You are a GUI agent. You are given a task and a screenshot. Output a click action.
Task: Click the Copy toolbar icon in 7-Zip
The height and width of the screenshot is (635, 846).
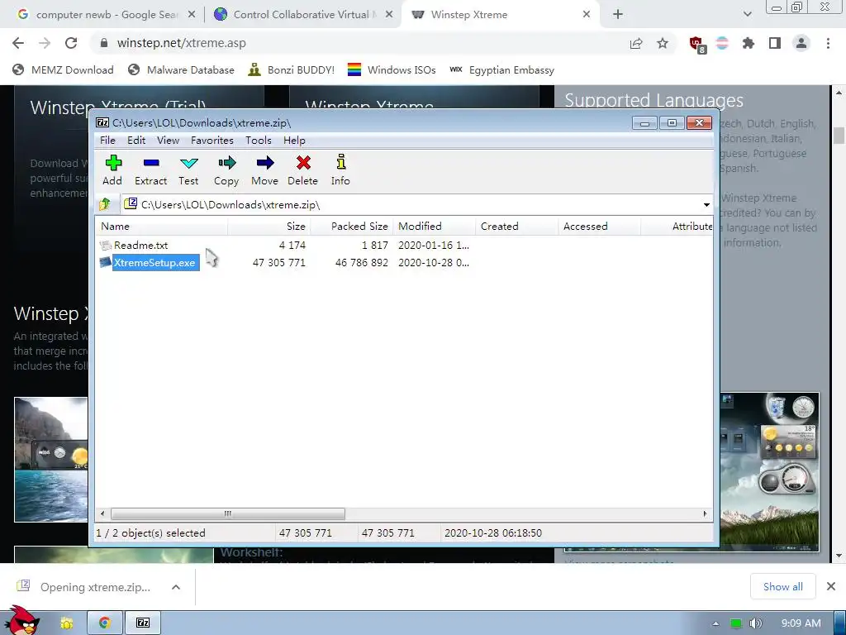coord(226,170)
